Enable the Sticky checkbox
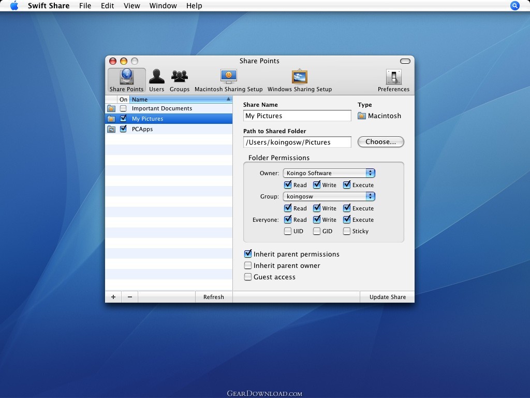The width and height of the screenshot is (530, 398). [x=347, y=231]
